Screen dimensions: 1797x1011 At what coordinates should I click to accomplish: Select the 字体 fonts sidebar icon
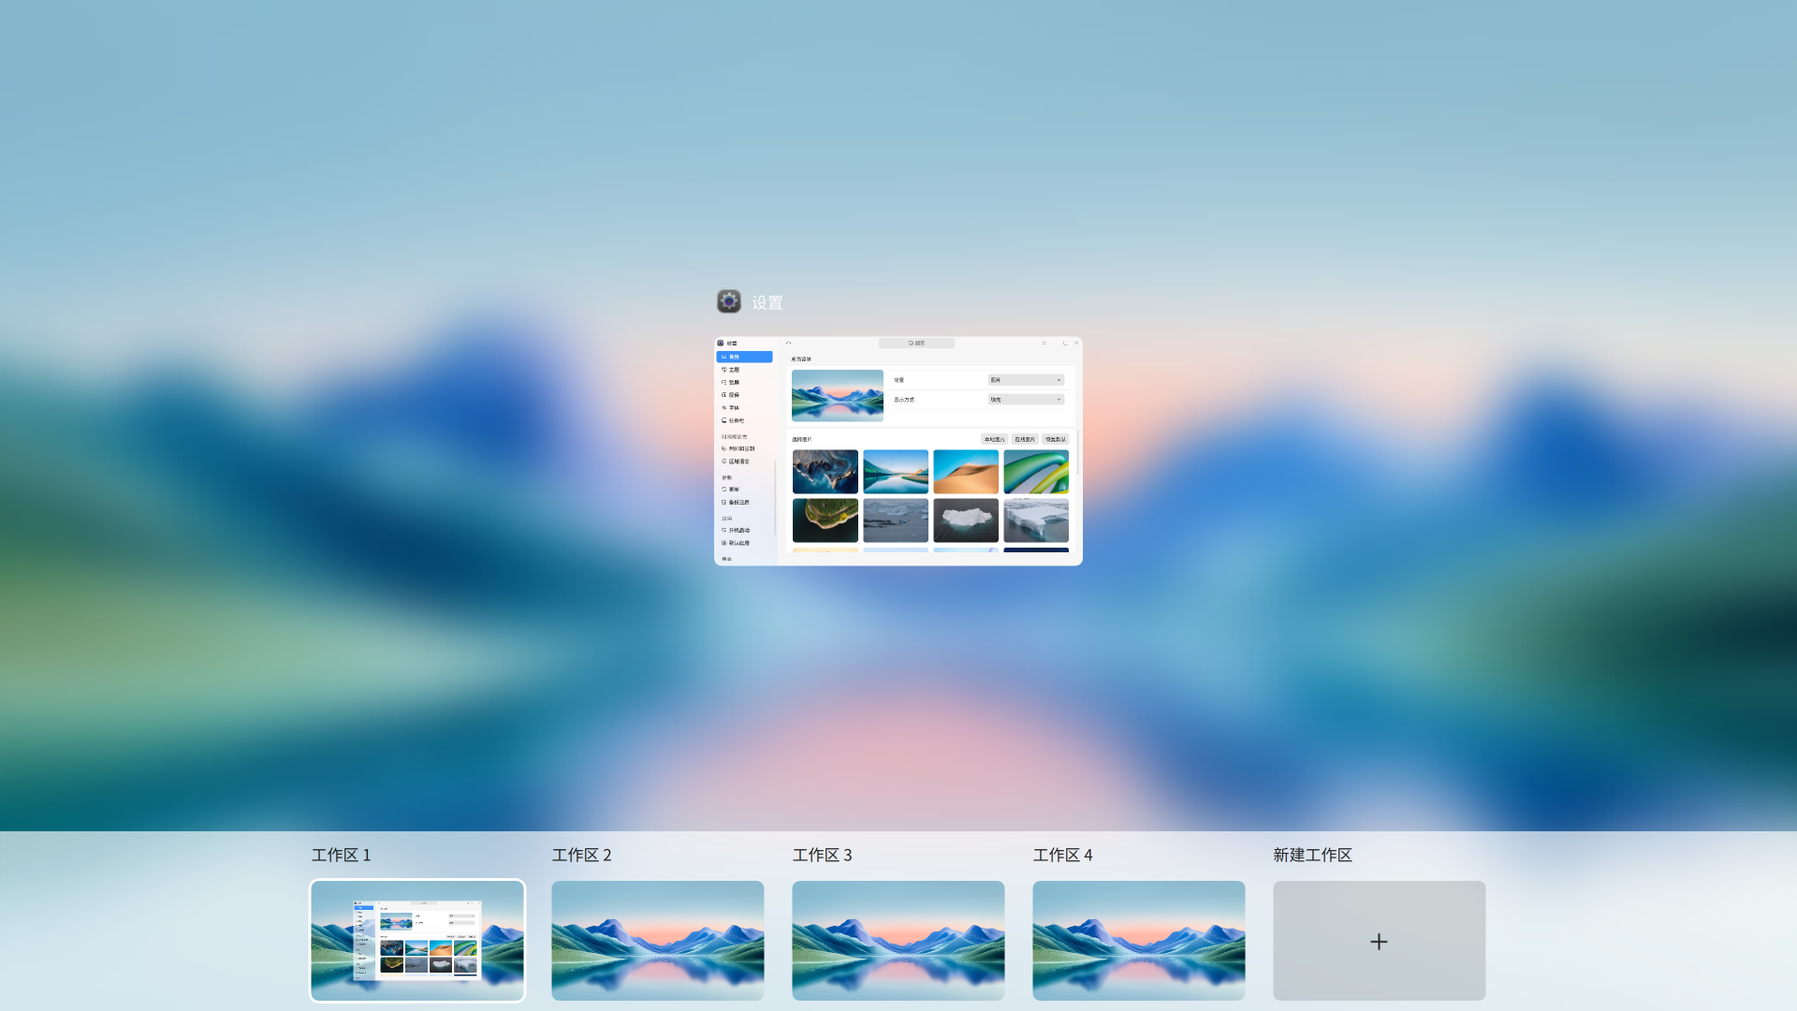coord(723,408)
